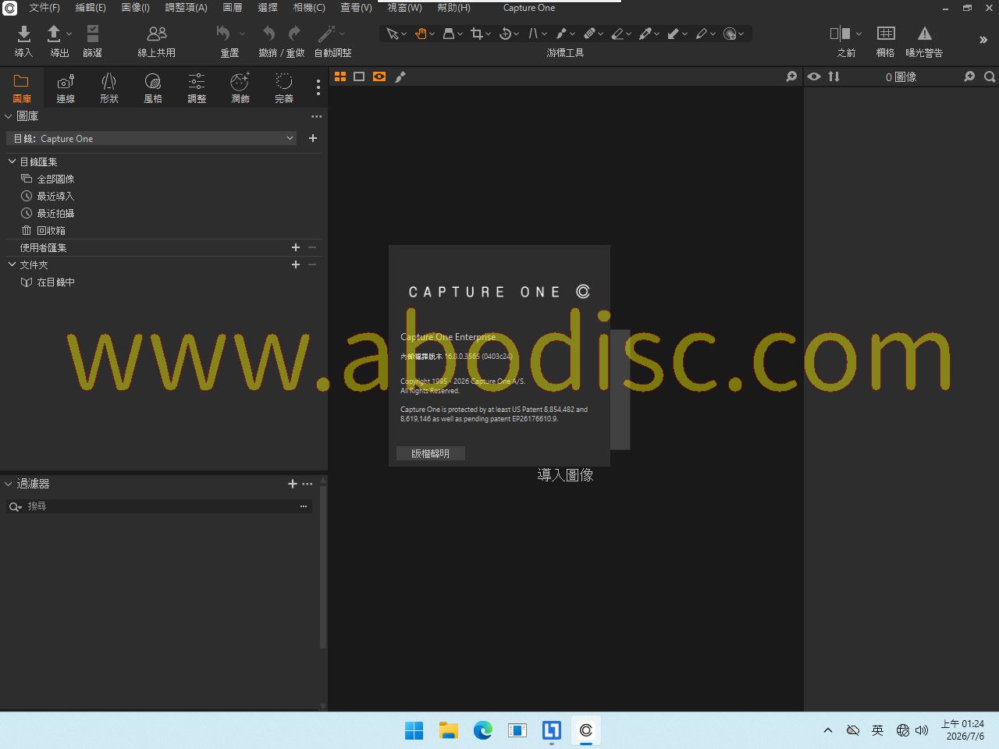Toggle the 曝光警告 exposure warning
This screenshot has width=999, height=749.
click(925, 34)
